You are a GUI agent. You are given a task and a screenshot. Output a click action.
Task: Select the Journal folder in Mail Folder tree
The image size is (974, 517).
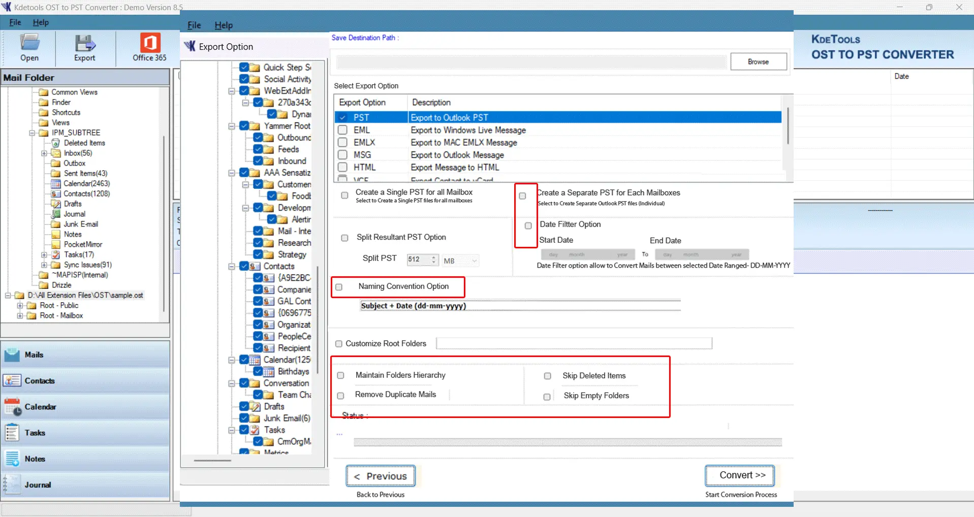tap(74, 214)
